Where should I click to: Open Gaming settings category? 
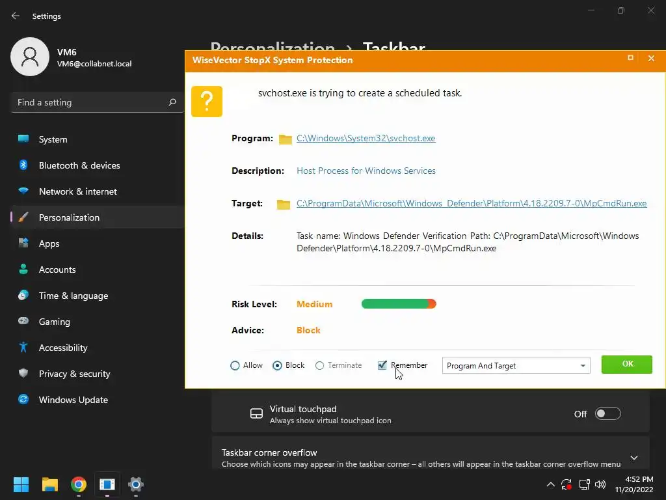pyautogui.click(x=98, y=322)
